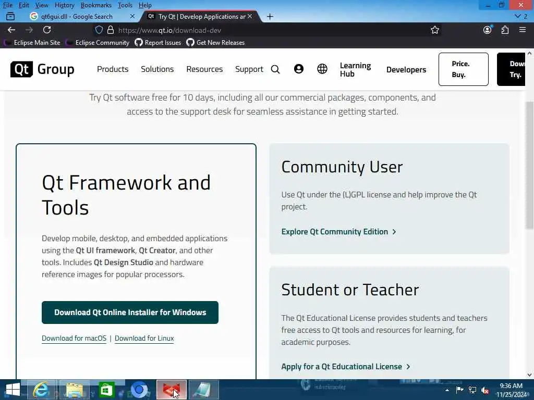Image resolution: width=534 pixels, height=400 pixels.
Task: Open the Learning Hub link
Action: [x=355, y=69]
